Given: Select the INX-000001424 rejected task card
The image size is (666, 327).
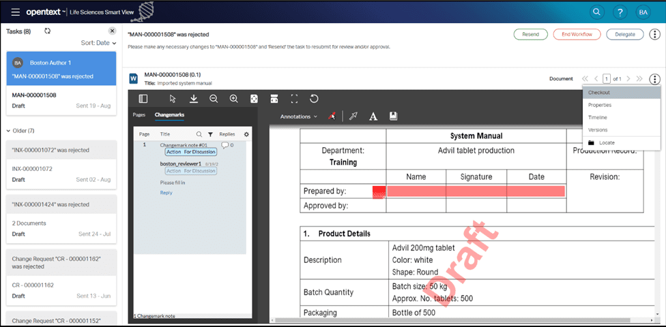Looking at the screenshot, I should tap(61, 219).
